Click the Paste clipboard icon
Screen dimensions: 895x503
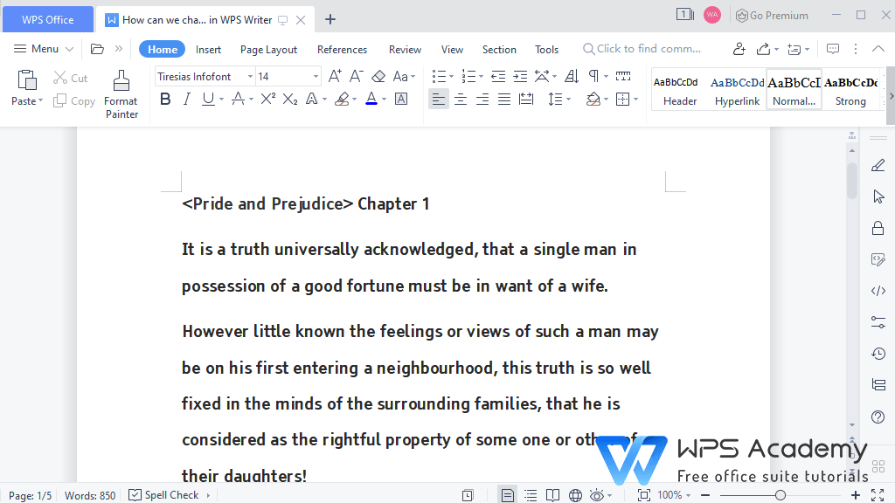point(26,80)
